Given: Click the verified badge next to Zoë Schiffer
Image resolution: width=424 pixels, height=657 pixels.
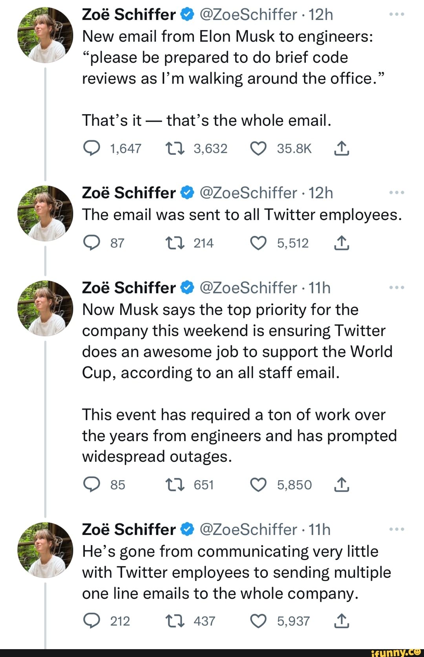Looking at the screenshot, I should (x=187, y=14).
